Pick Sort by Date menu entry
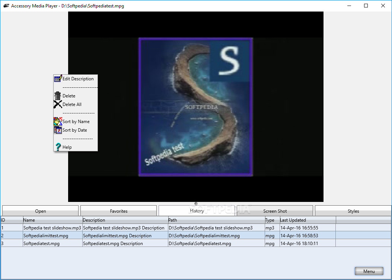 pos(75,130)
